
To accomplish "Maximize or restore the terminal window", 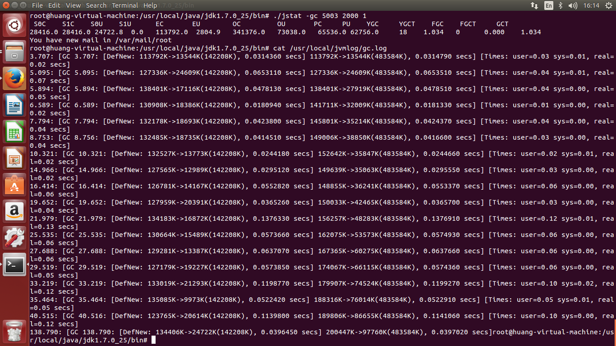I will (x=23, y=5).
